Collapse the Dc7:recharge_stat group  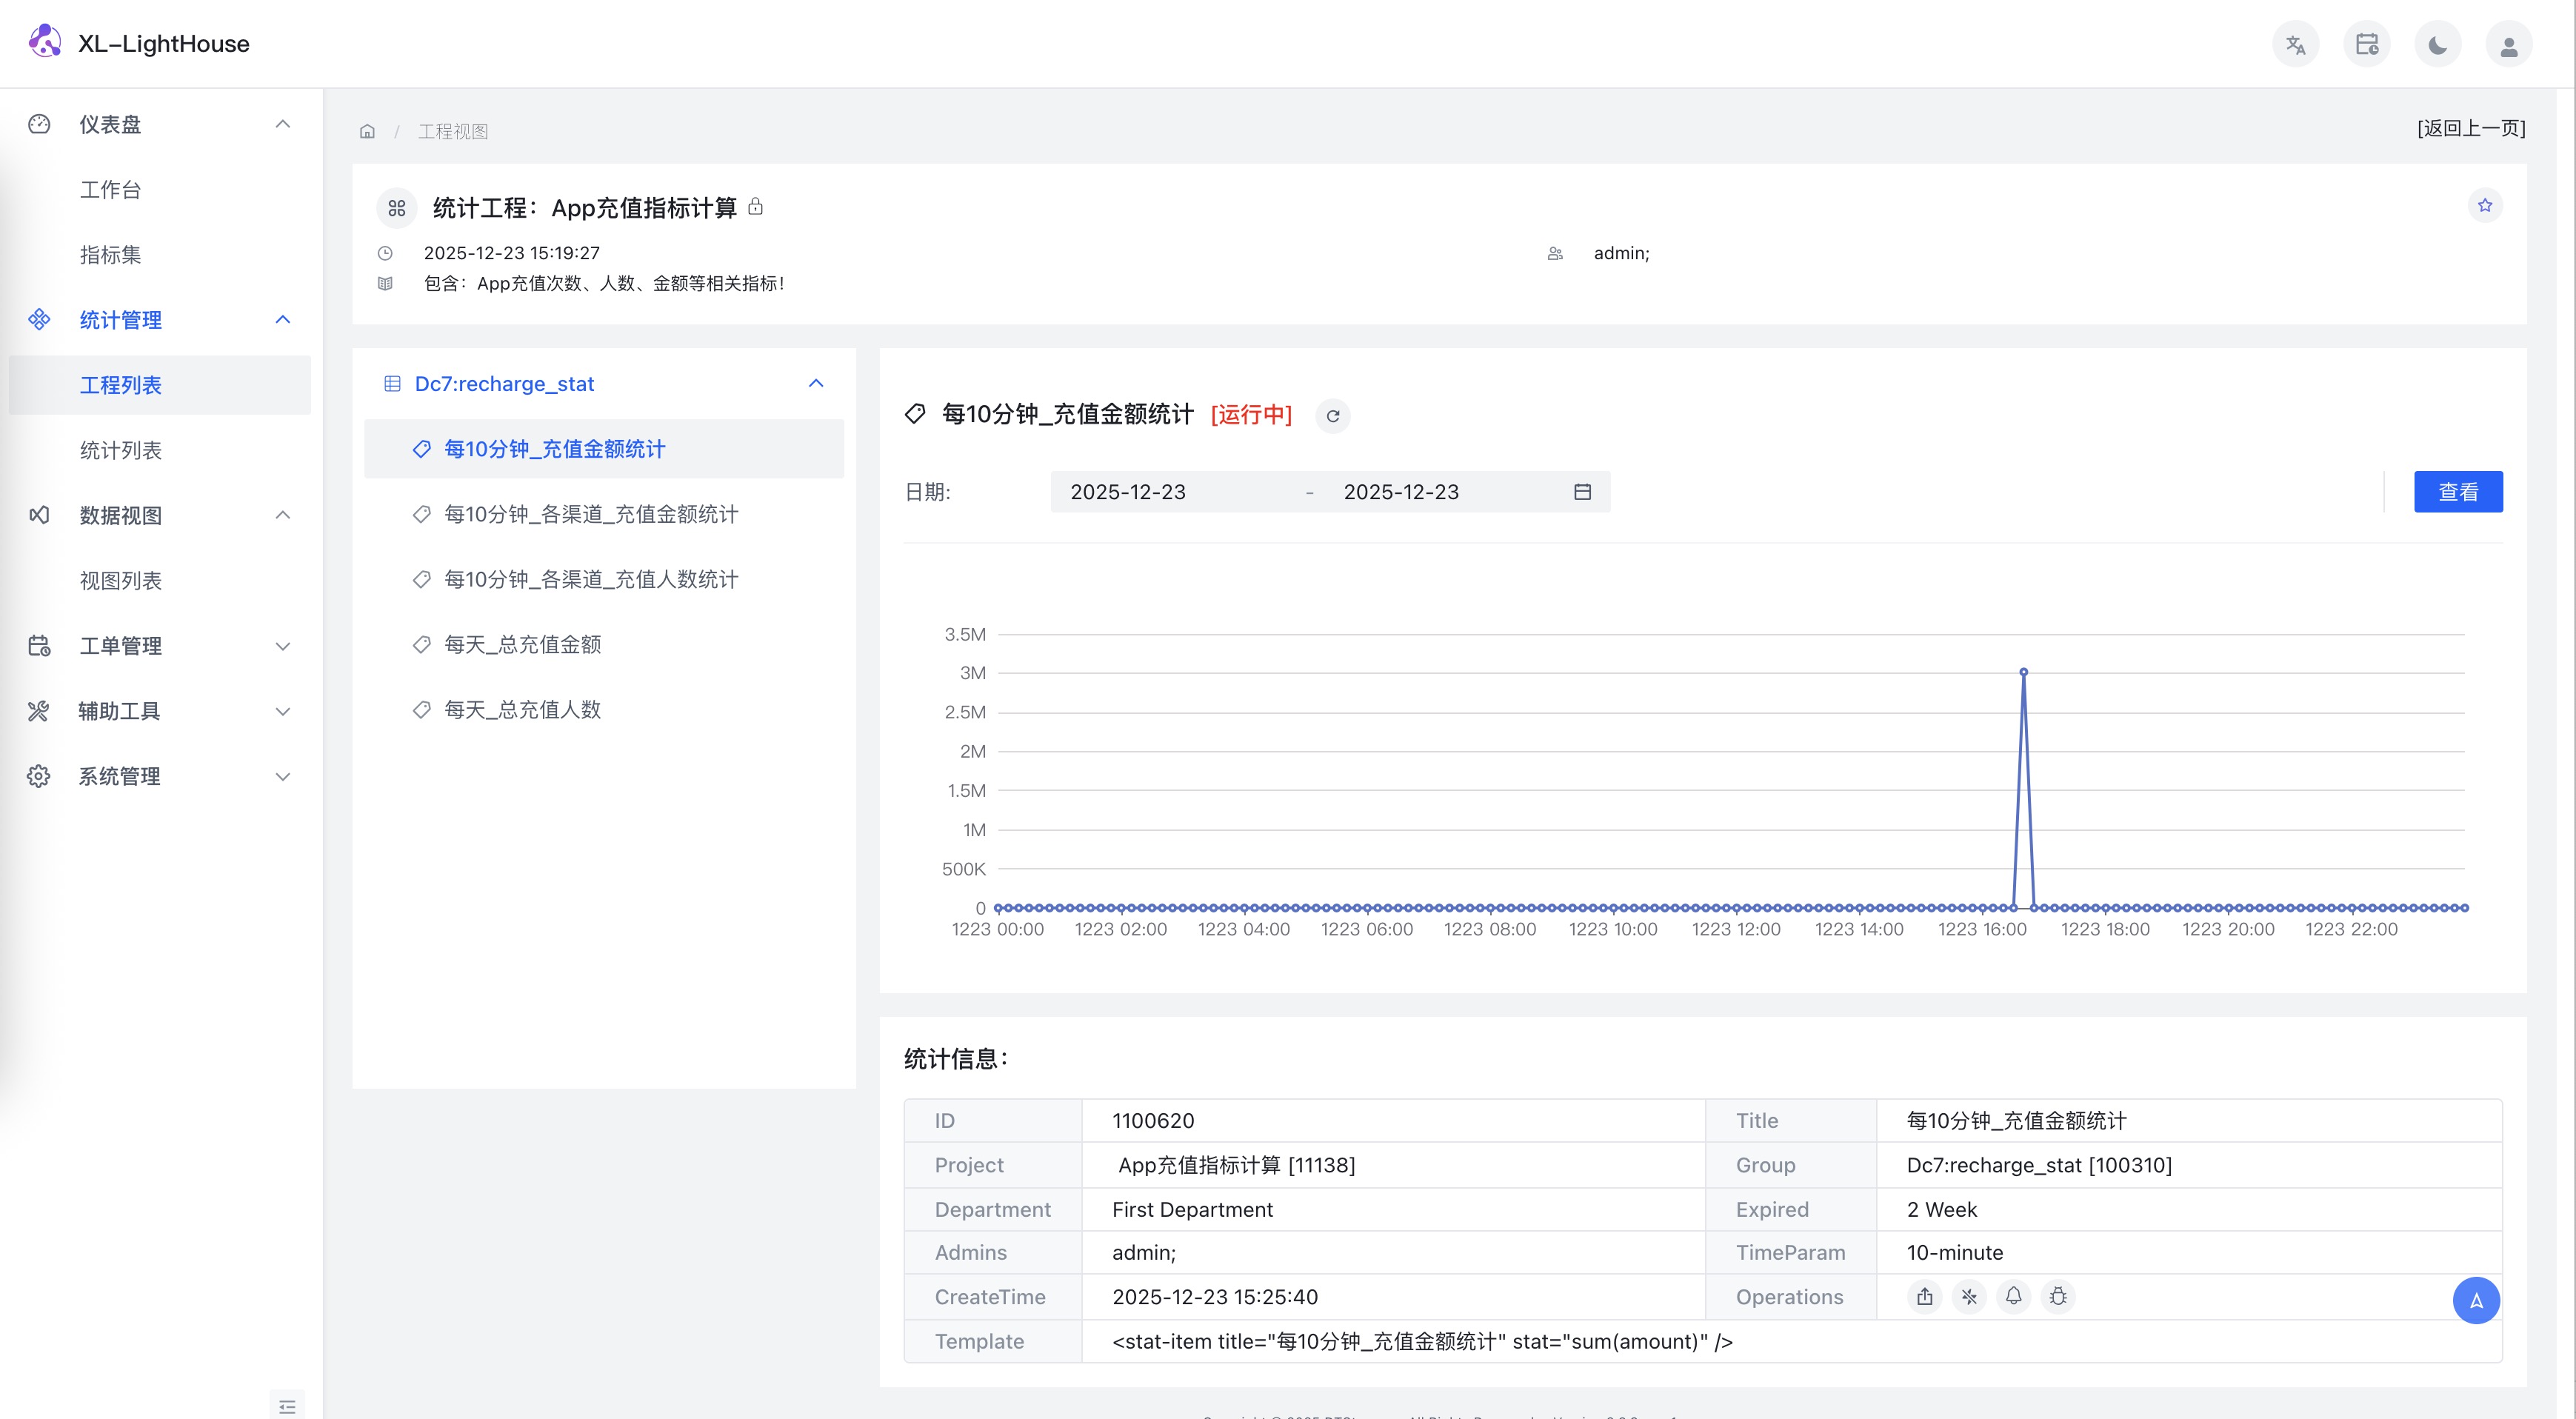click(x=816, y=384)
